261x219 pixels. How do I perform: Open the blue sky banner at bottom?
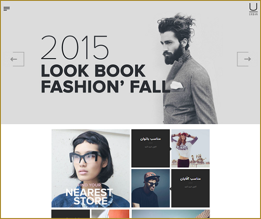(x=171, y=214)
